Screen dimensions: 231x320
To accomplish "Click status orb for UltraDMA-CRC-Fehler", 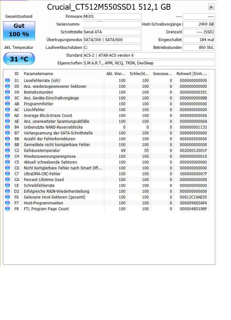I will click(7, 174).
